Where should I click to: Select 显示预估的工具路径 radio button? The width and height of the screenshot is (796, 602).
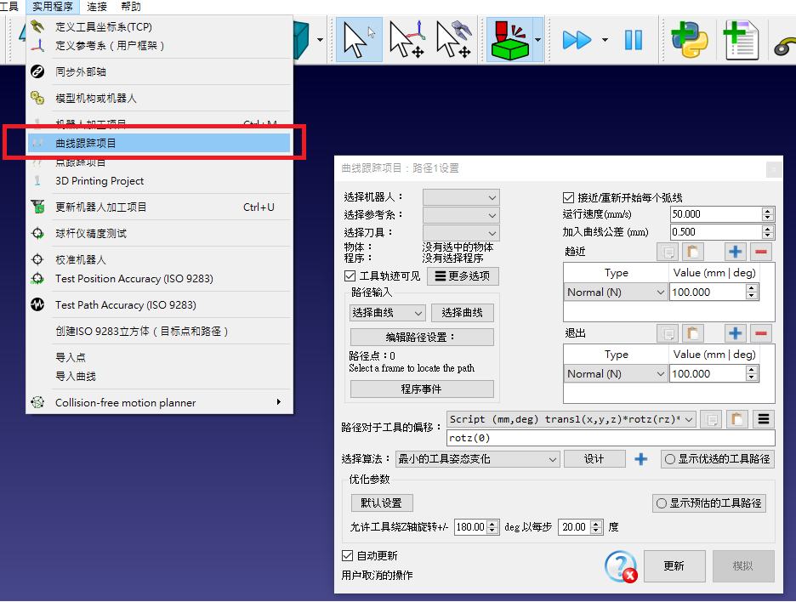[x=709, y=503]
